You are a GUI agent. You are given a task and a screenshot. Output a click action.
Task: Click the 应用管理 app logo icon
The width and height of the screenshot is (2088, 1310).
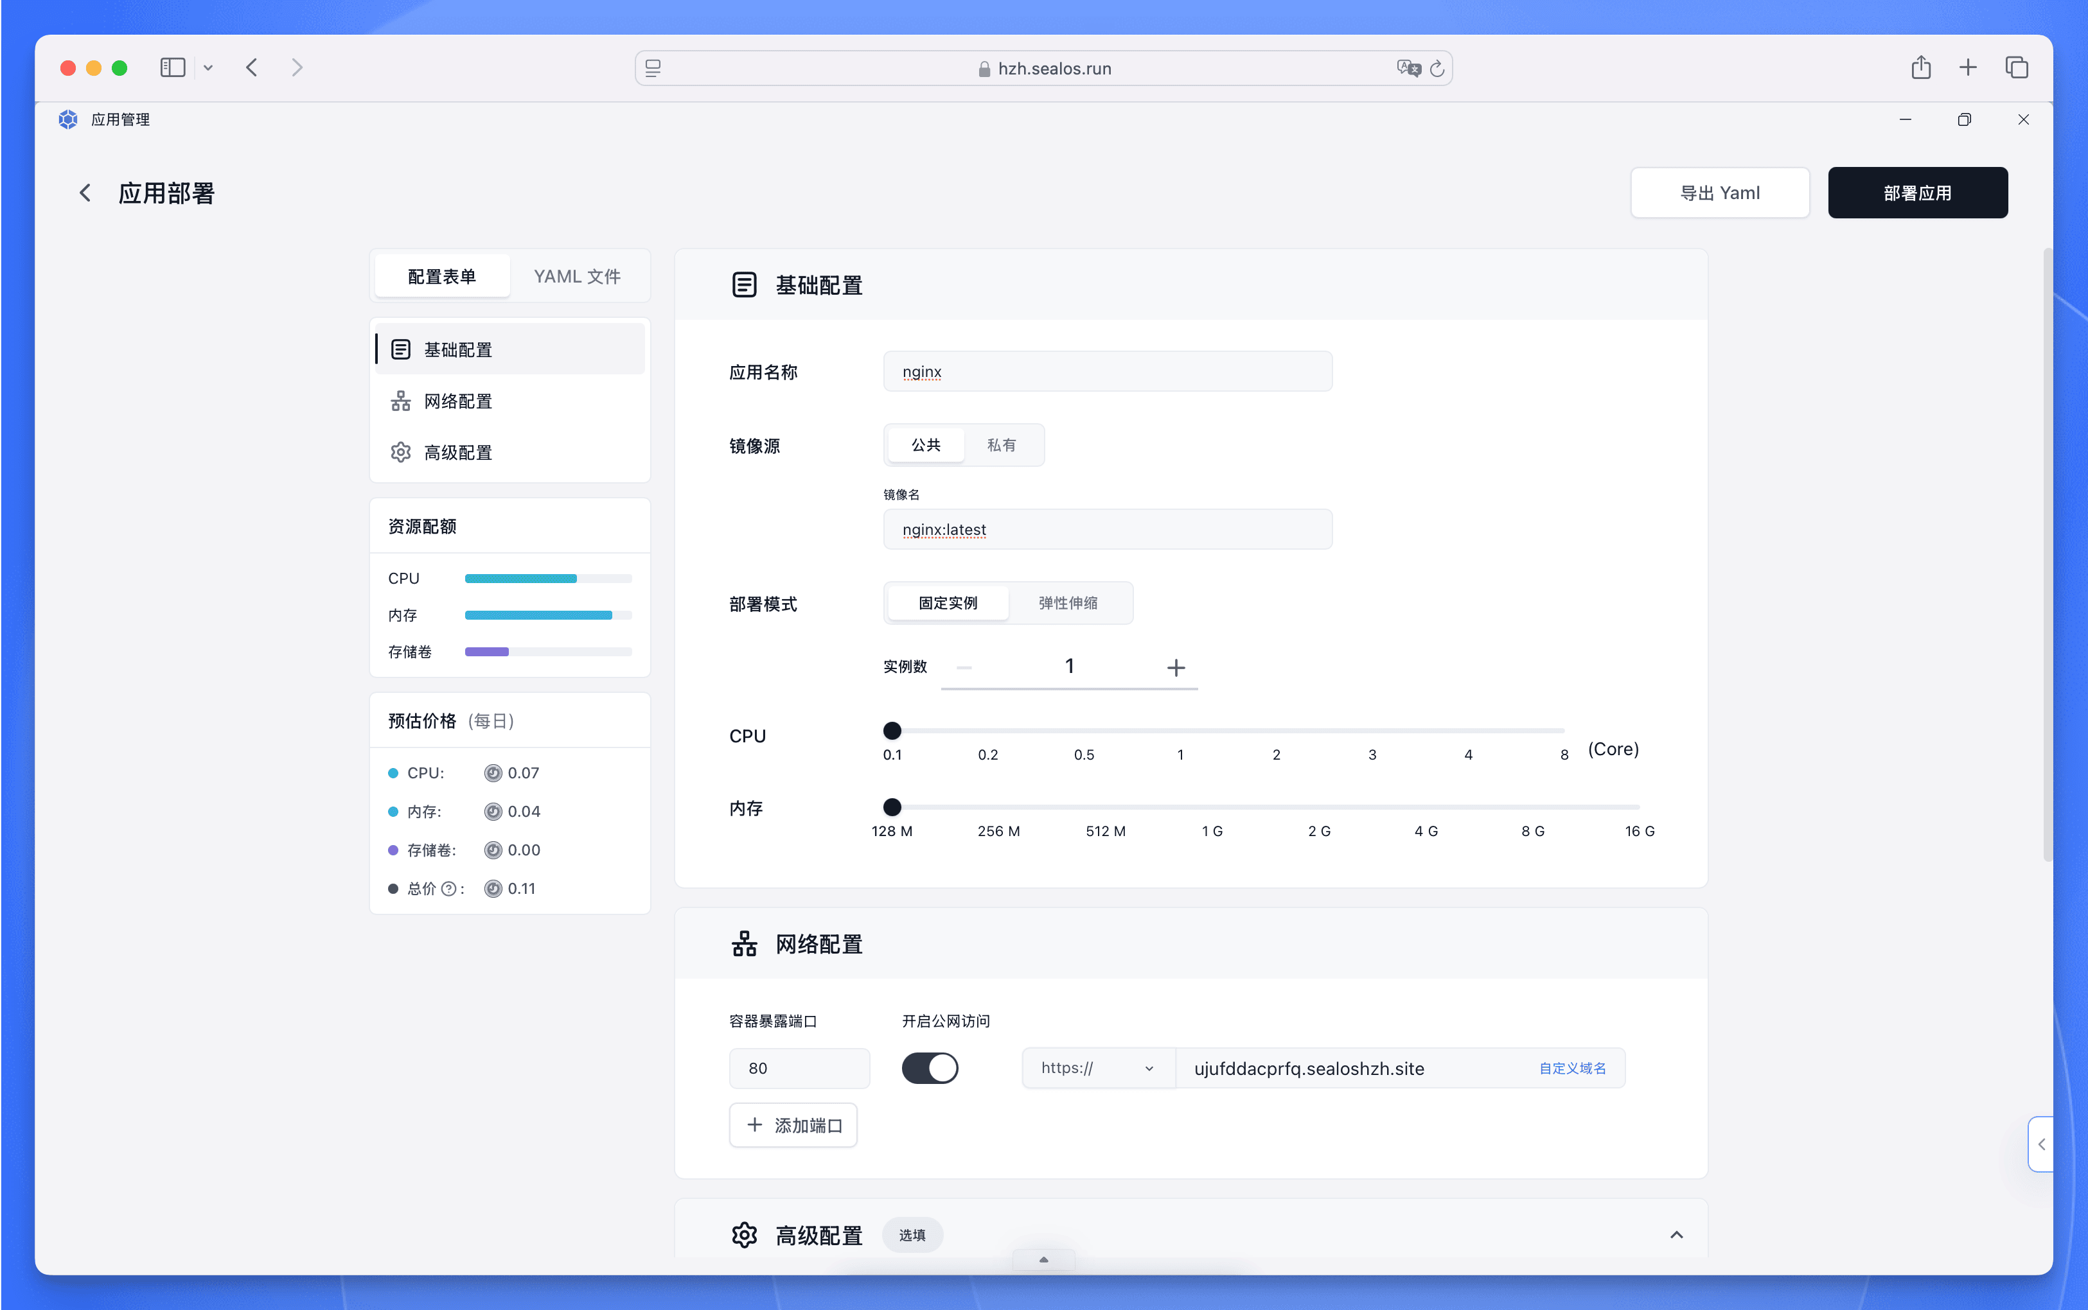pos(69,119)
